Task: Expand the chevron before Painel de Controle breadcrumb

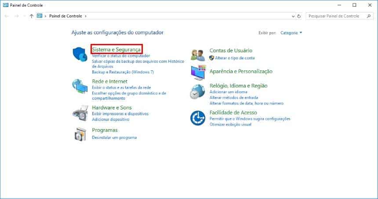Action: point(45,16)
